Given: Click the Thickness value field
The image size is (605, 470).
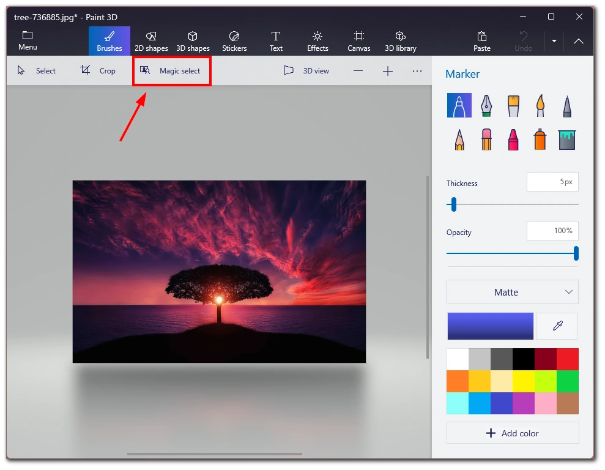Looking at the screenshot, I should pos(552,182).
